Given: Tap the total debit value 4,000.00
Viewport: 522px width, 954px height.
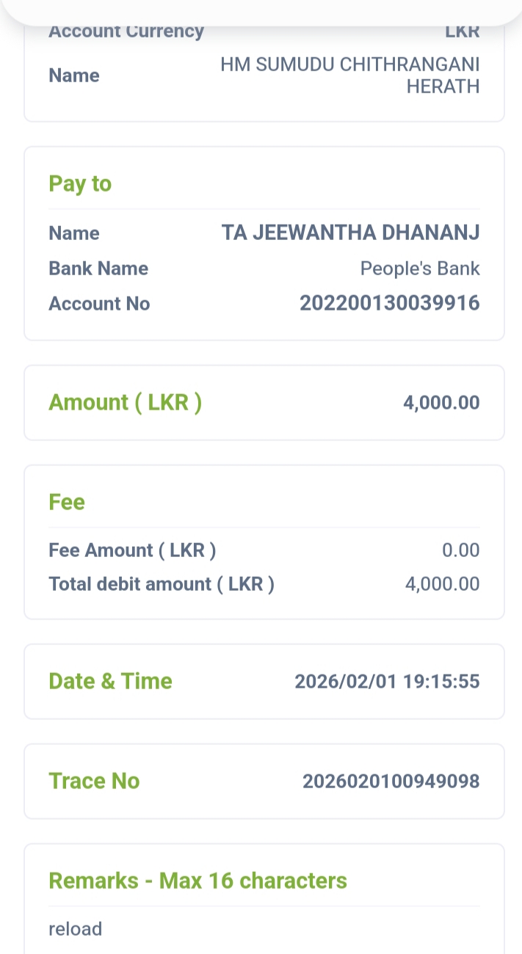Looking at the screenshot, I should (442, 584).
